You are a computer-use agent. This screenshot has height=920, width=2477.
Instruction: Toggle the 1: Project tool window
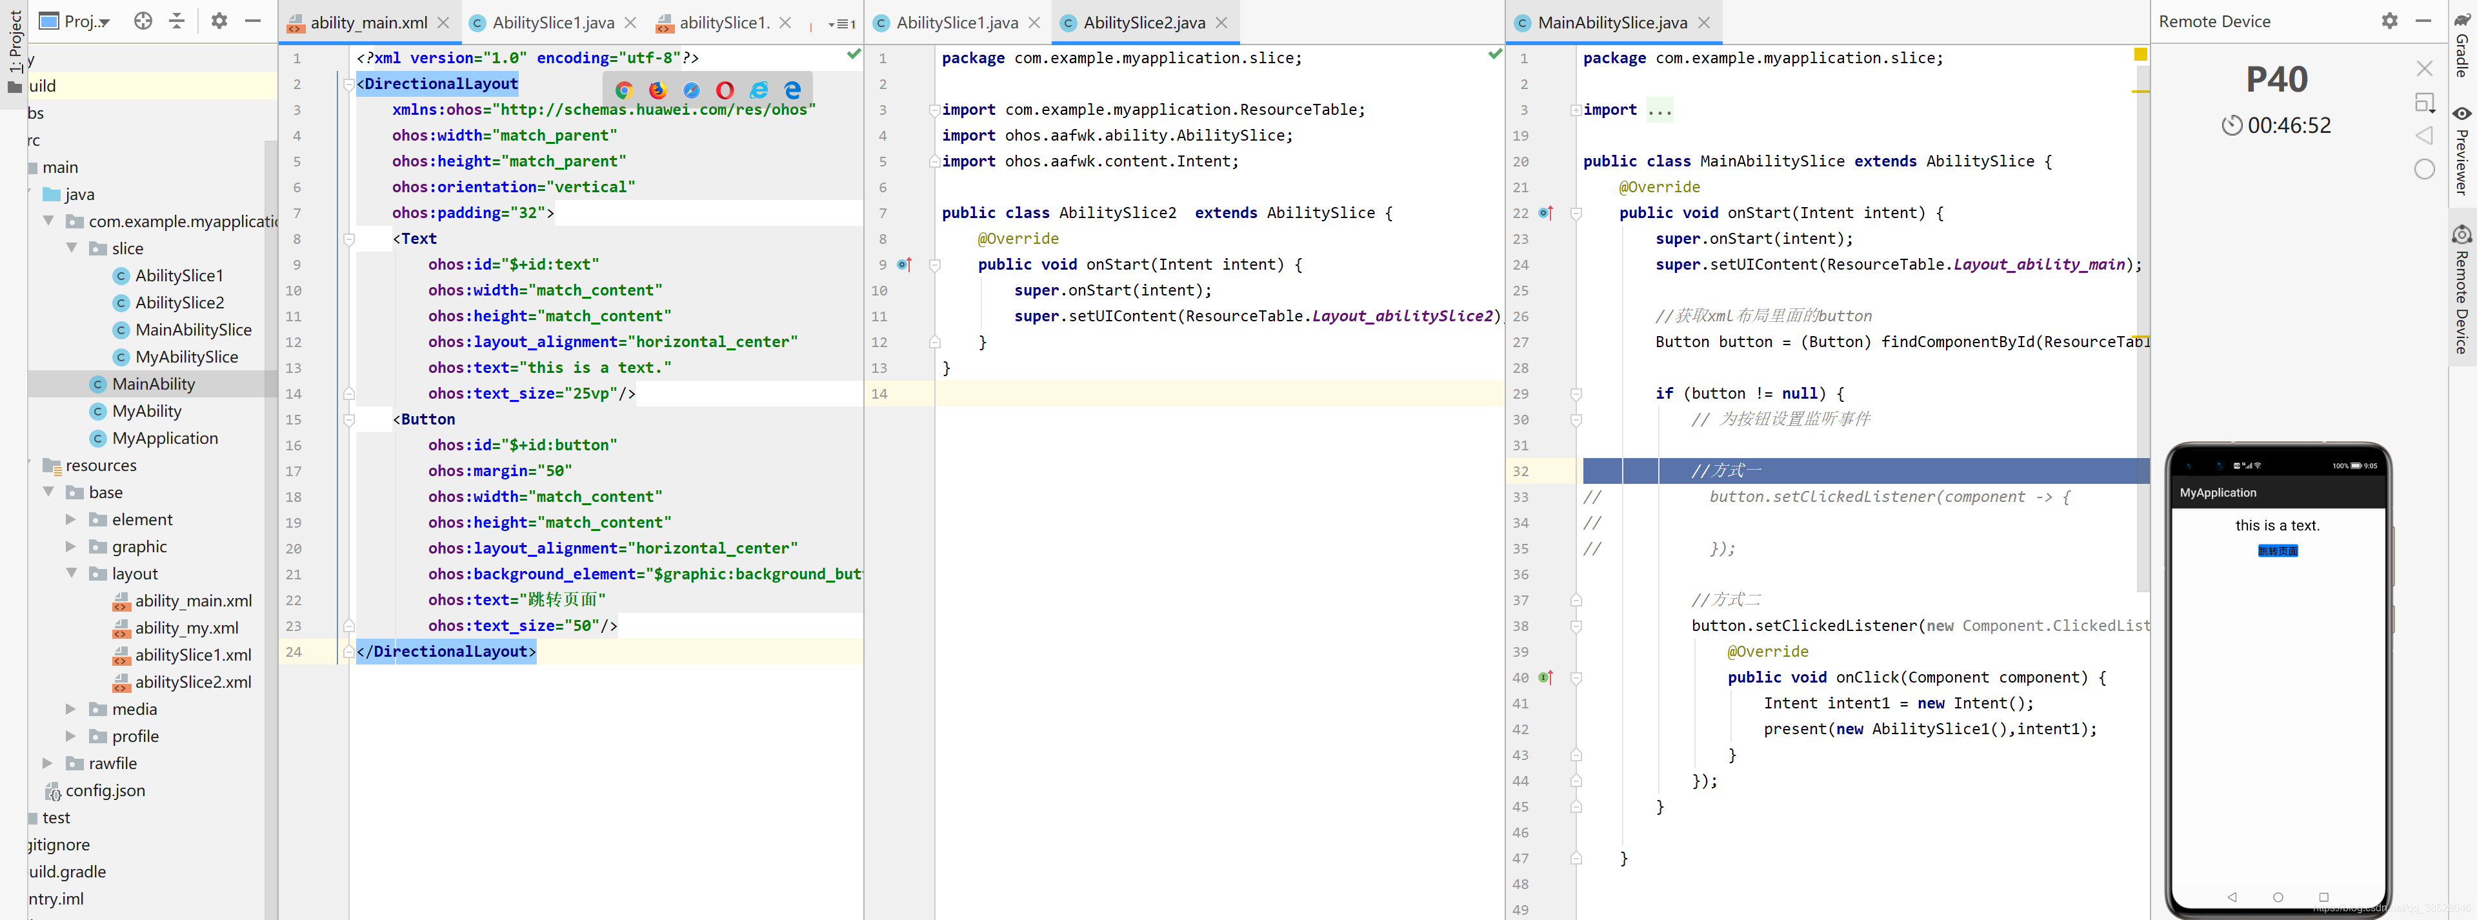14,43
